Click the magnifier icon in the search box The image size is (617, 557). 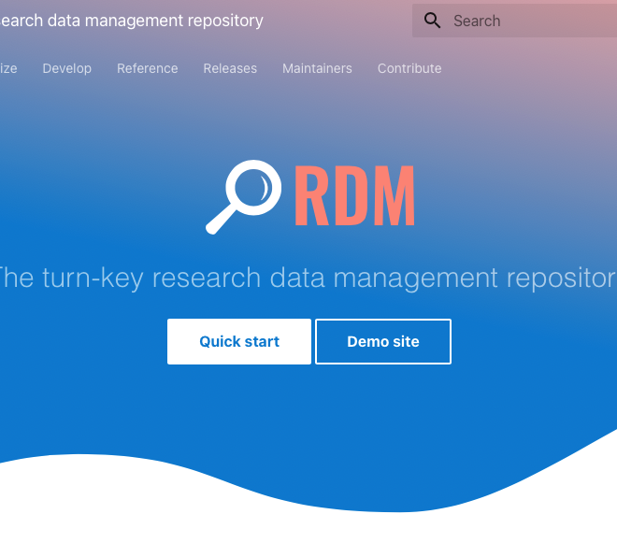click(x=432, y=21)
